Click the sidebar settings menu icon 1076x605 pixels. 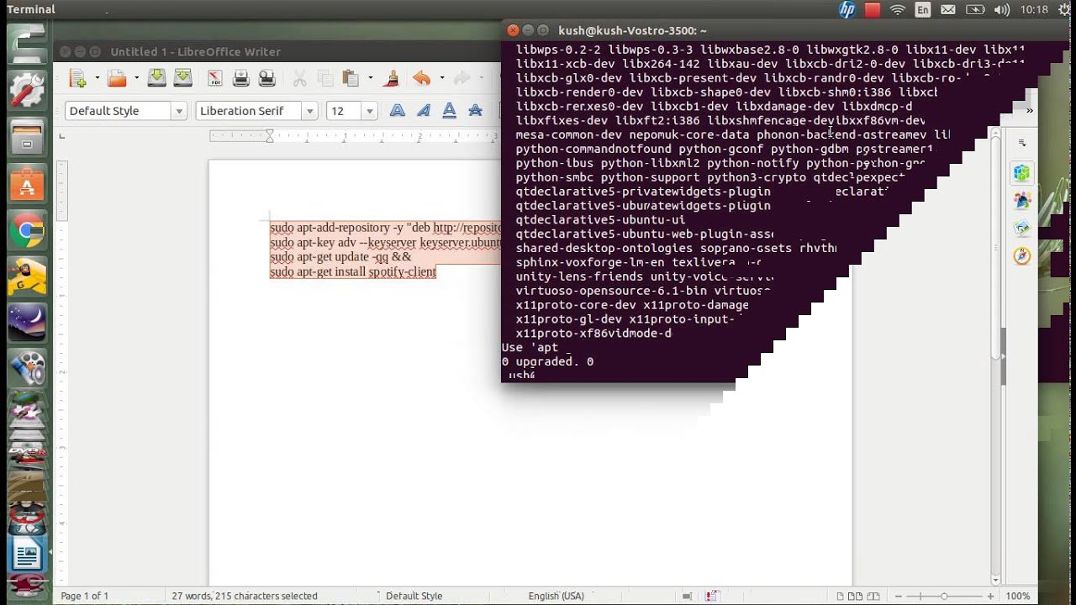click(1022, 143)
